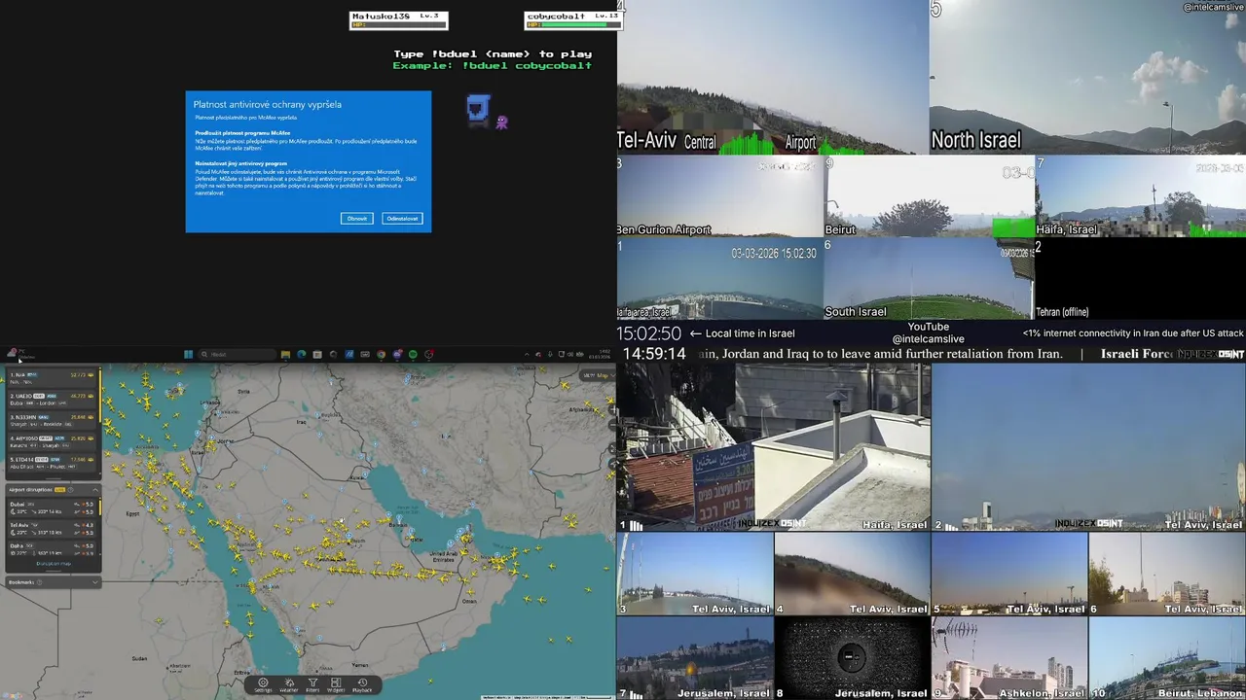Click the taskbar search box
Viewport: 1246px width, 700px height.
coord(238,354)
